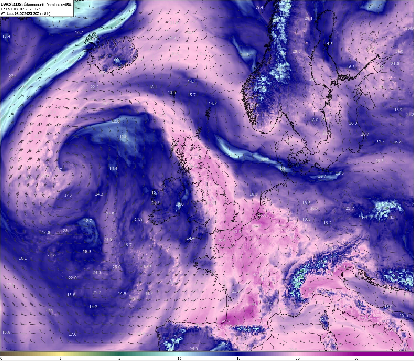Click the 18.9 value on the map

[x=87, y=251]
